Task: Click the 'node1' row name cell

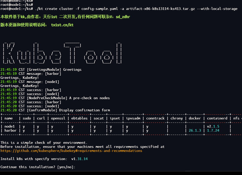Action: tap(10, 127)
